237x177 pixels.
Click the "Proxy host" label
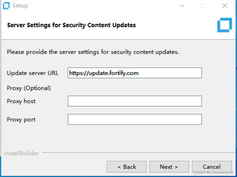click(21, 101)
